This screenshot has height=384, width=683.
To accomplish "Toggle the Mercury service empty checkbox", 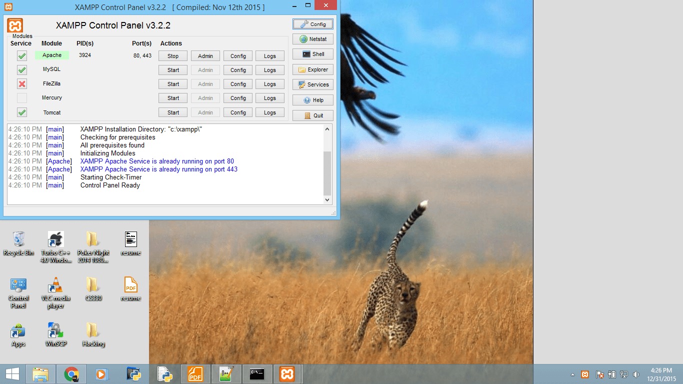I will pyautogui.click(x=22, y=98).
